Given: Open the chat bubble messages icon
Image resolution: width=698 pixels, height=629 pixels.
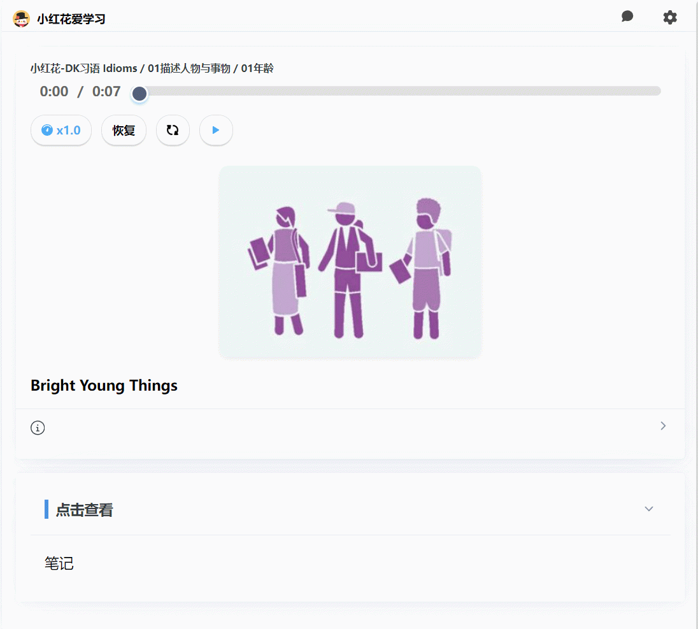Looking at the screenshot, I should point(627,17).
